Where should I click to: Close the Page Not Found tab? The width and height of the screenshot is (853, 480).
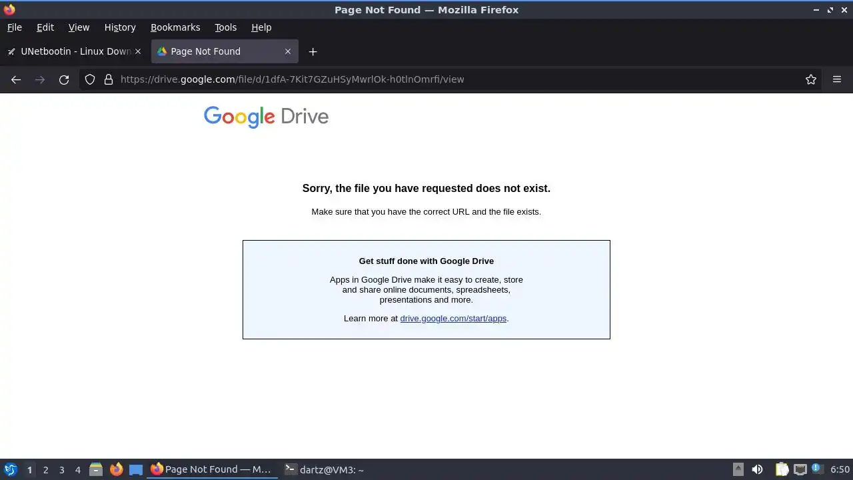(x=288, y=51)
